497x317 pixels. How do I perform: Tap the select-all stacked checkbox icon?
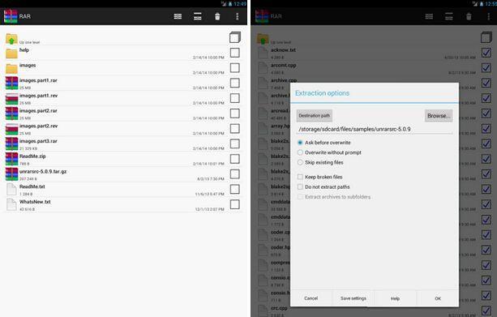[235, 37]
